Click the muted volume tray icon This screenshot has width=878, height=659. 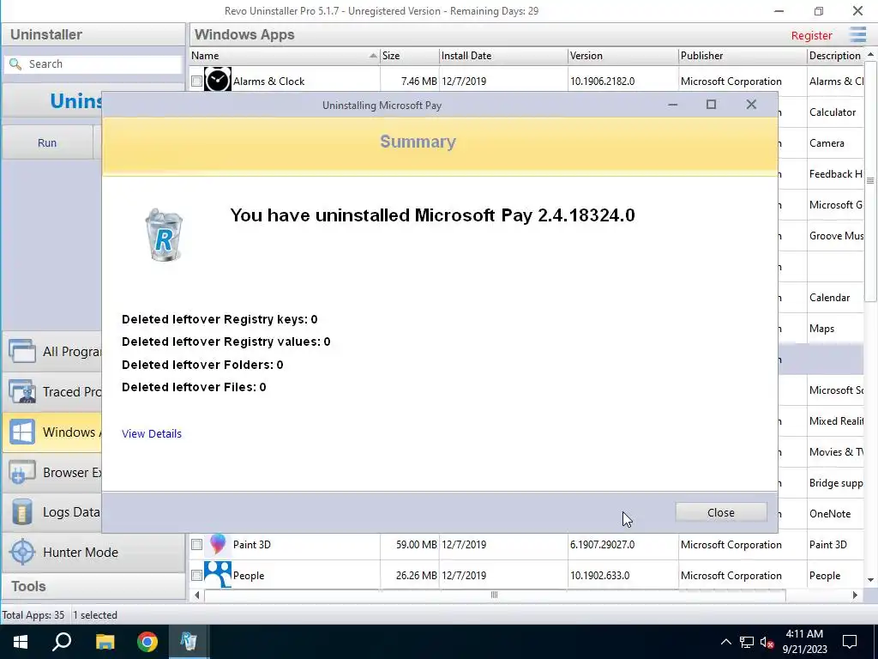767,642
